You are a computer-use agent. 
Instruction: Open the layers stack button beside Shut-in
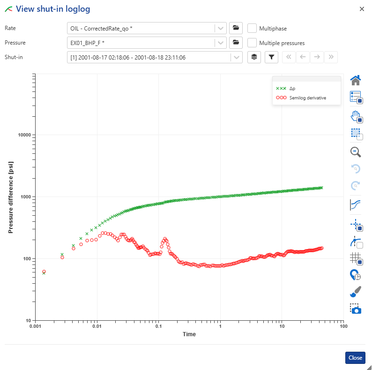(x=254, y=57)
